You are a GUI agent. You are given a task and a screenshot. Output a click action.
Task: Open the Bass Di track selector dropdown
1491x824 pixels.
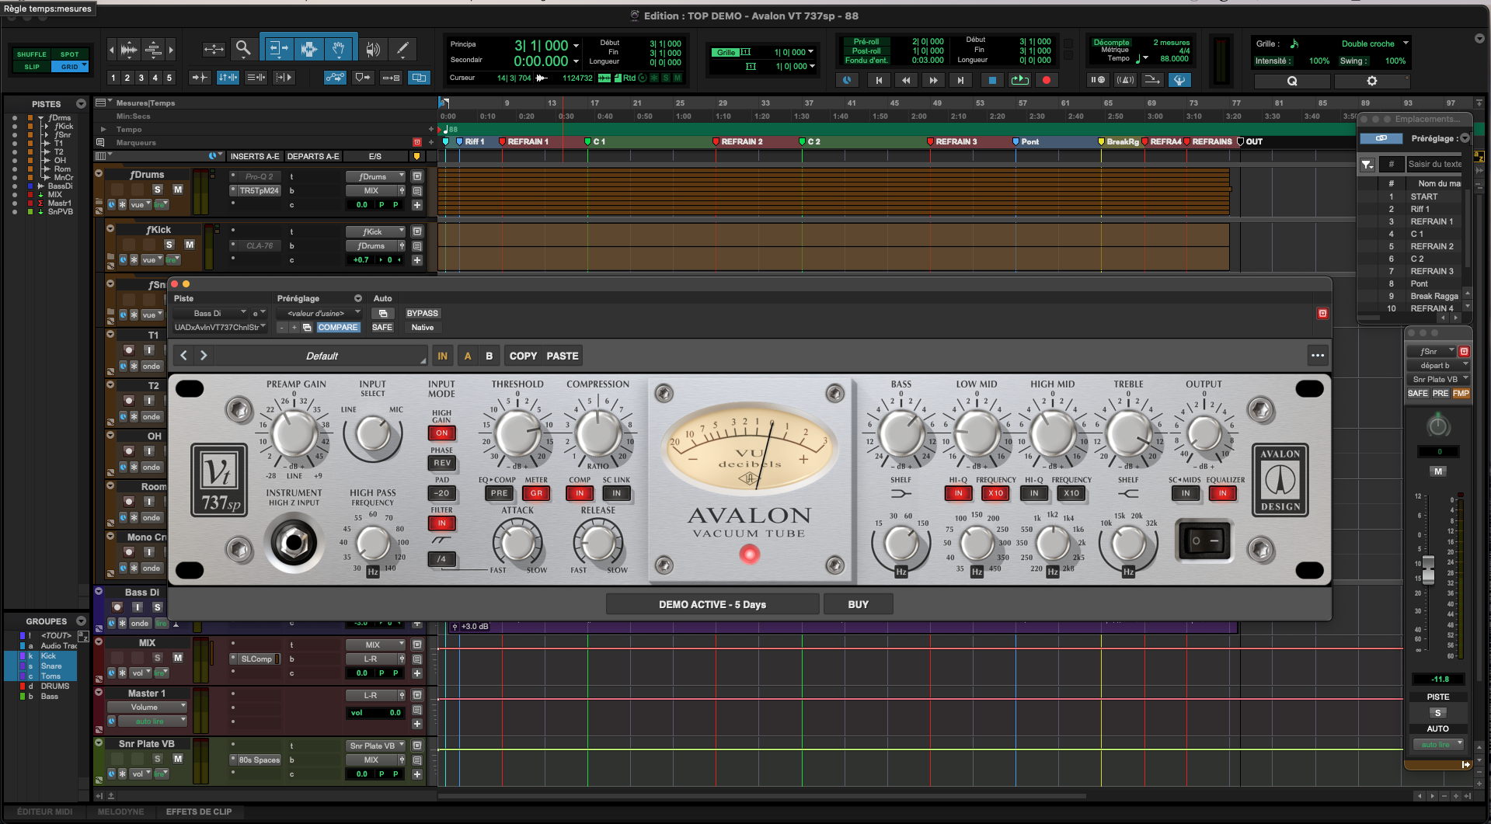pyautogui.click(x=210, y=313)
